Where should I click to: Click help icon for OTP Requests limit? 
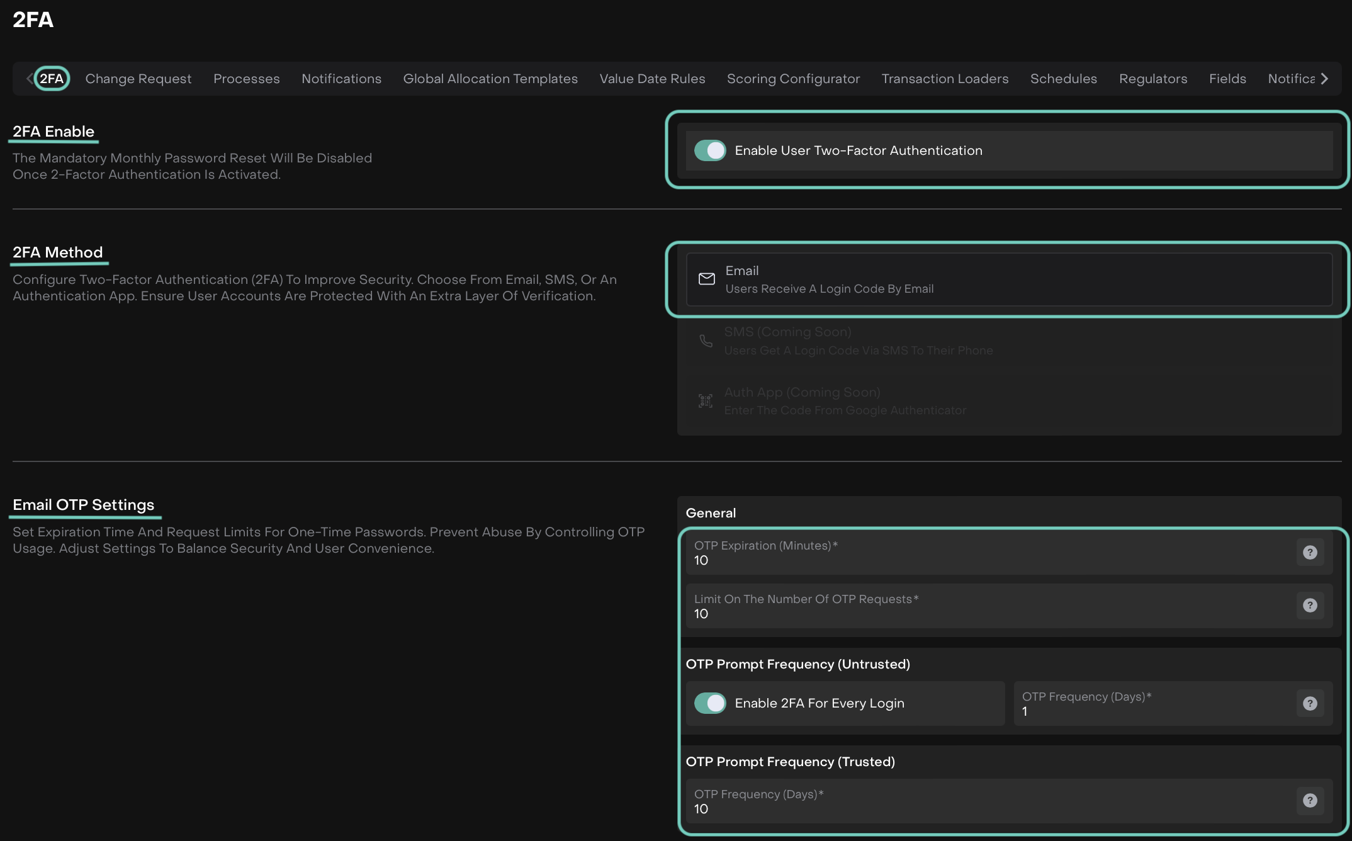click(x=1310, y=605)
